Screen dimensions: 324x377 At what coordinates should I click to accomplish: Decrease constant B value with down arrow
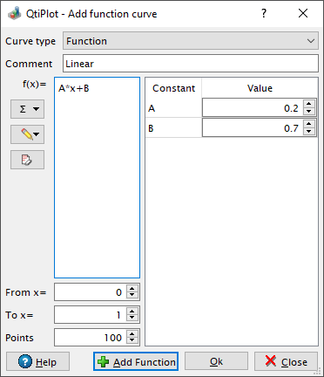tap(309, 132)
